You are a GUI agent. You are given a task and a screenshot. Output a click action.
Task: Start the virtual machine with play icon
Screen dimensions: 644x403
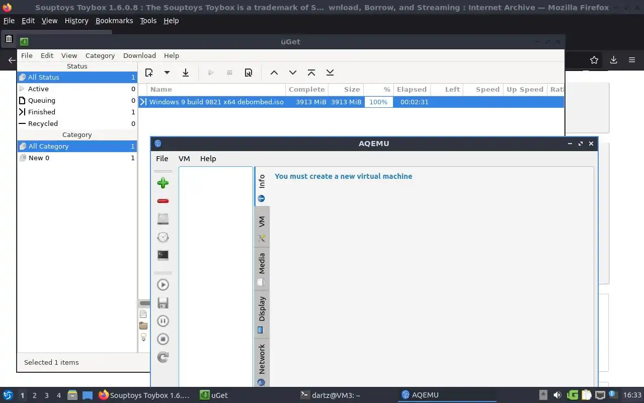coord(163,285)
